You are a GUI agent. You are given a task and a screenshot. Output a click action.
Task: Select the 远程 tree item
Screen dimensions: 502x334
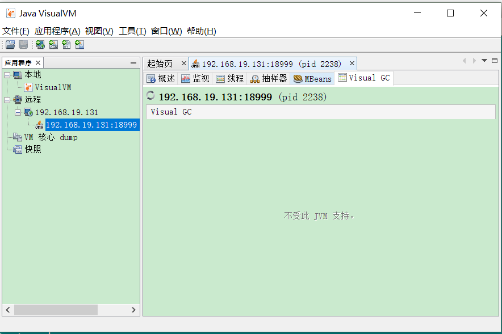33,100
